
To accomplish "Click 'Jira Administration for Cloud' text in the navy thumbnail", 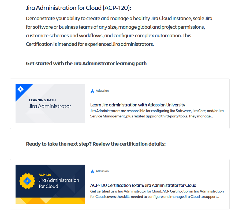I will [59, 183].
